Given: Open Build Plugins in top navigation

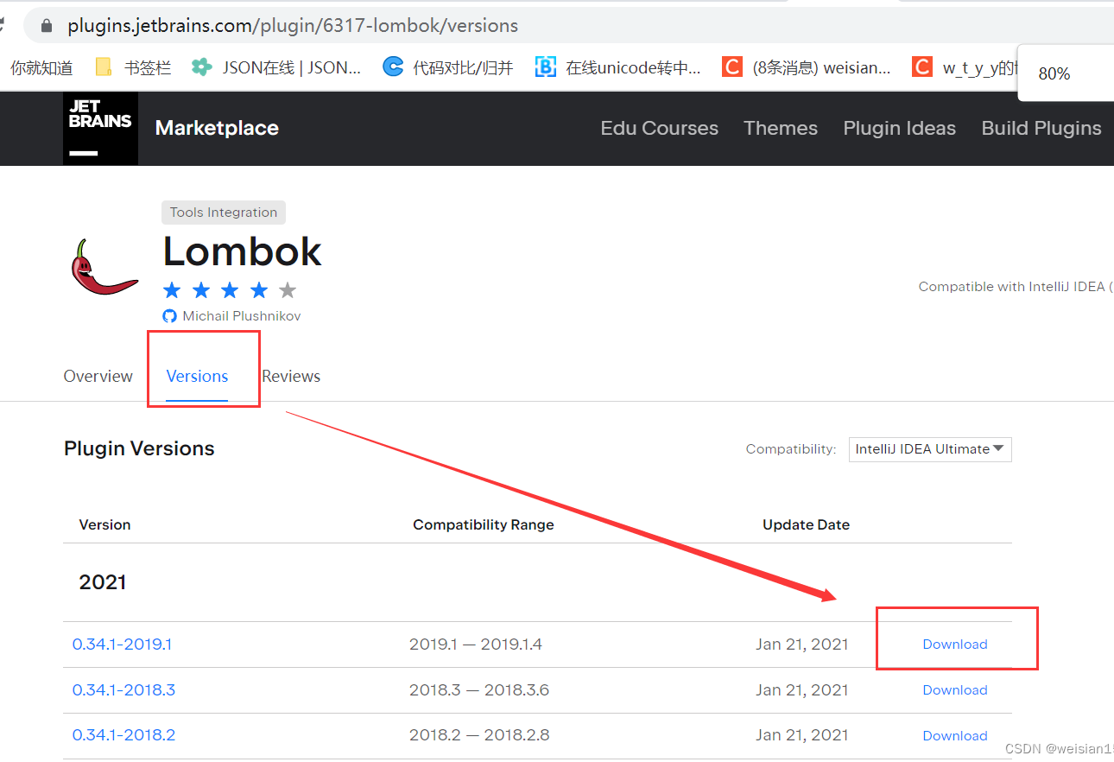Looking at the screenshot, I should pyautogui.click(x=1041, y=128).
